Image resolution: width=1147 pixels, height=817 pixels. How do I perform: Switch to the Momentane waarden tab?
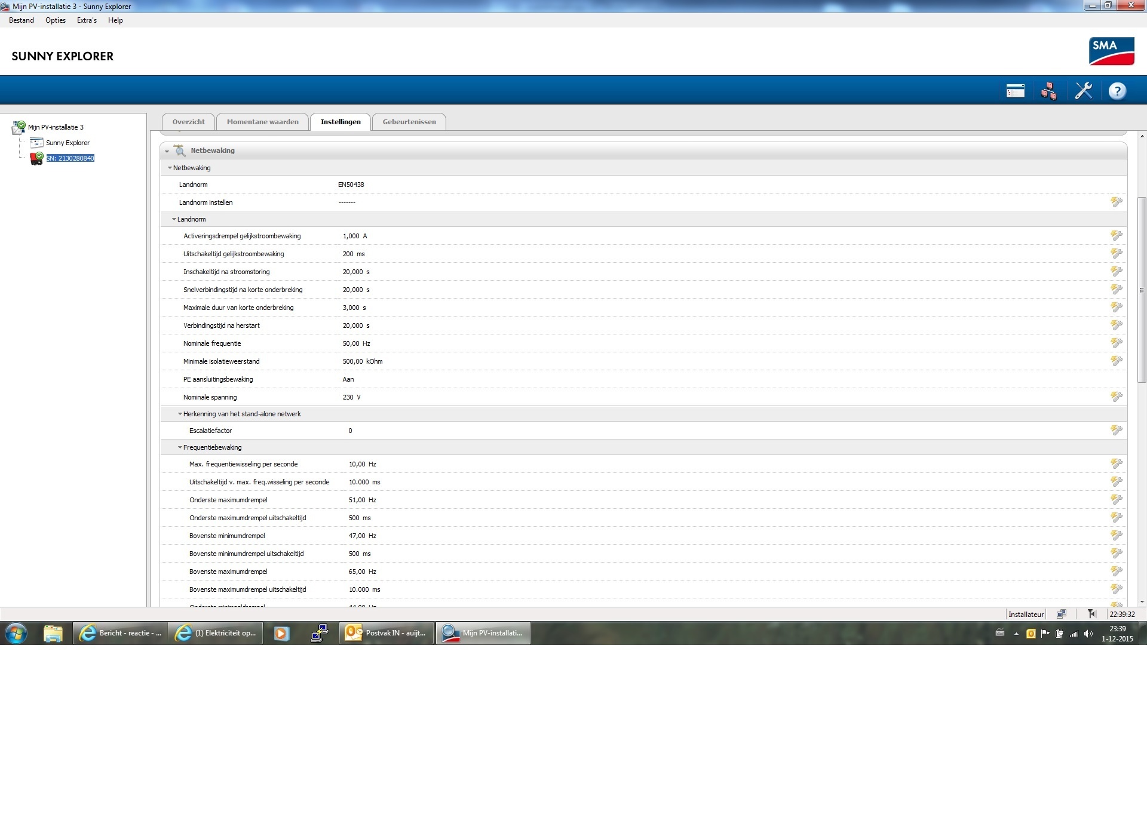pyautogui.click(x=262, y=122)
